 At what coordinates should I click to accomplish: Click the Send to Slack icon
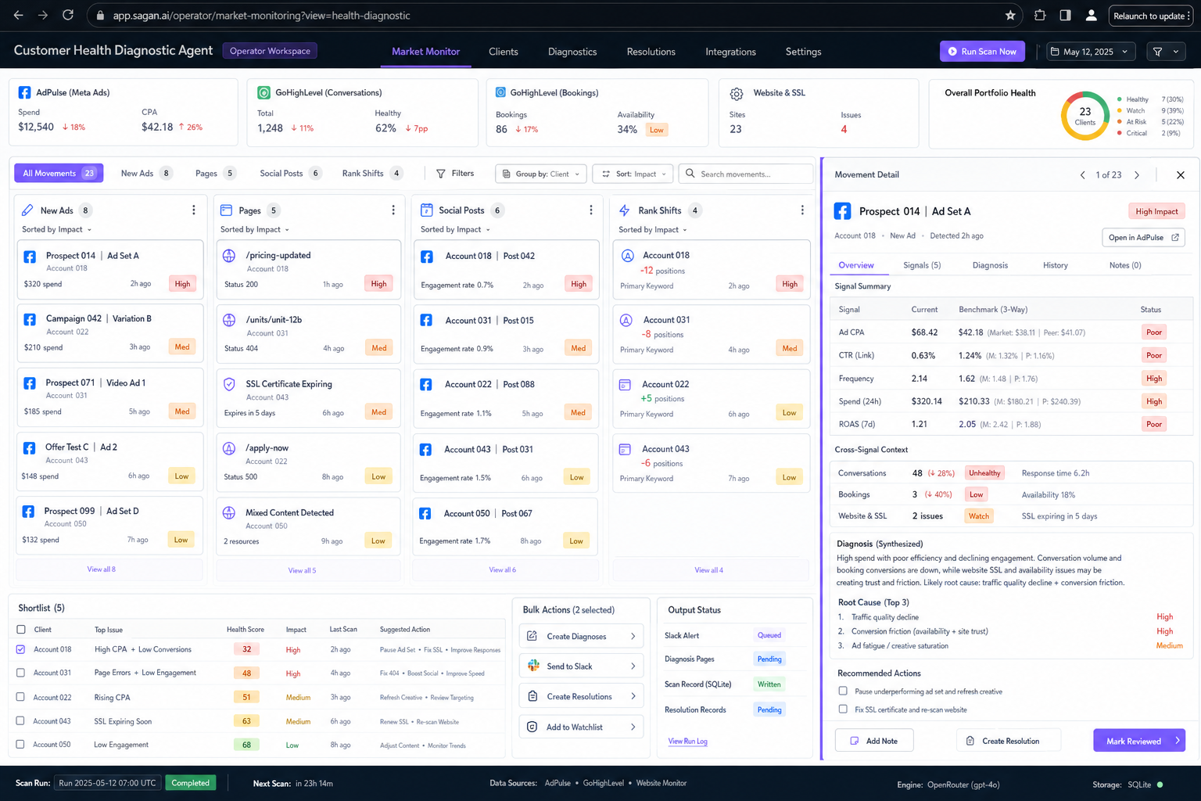pos(533,666)
